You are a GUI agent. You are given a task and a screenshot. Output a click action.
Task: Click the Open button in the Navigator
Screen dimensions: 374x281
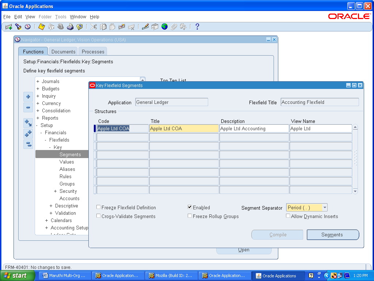244,250
